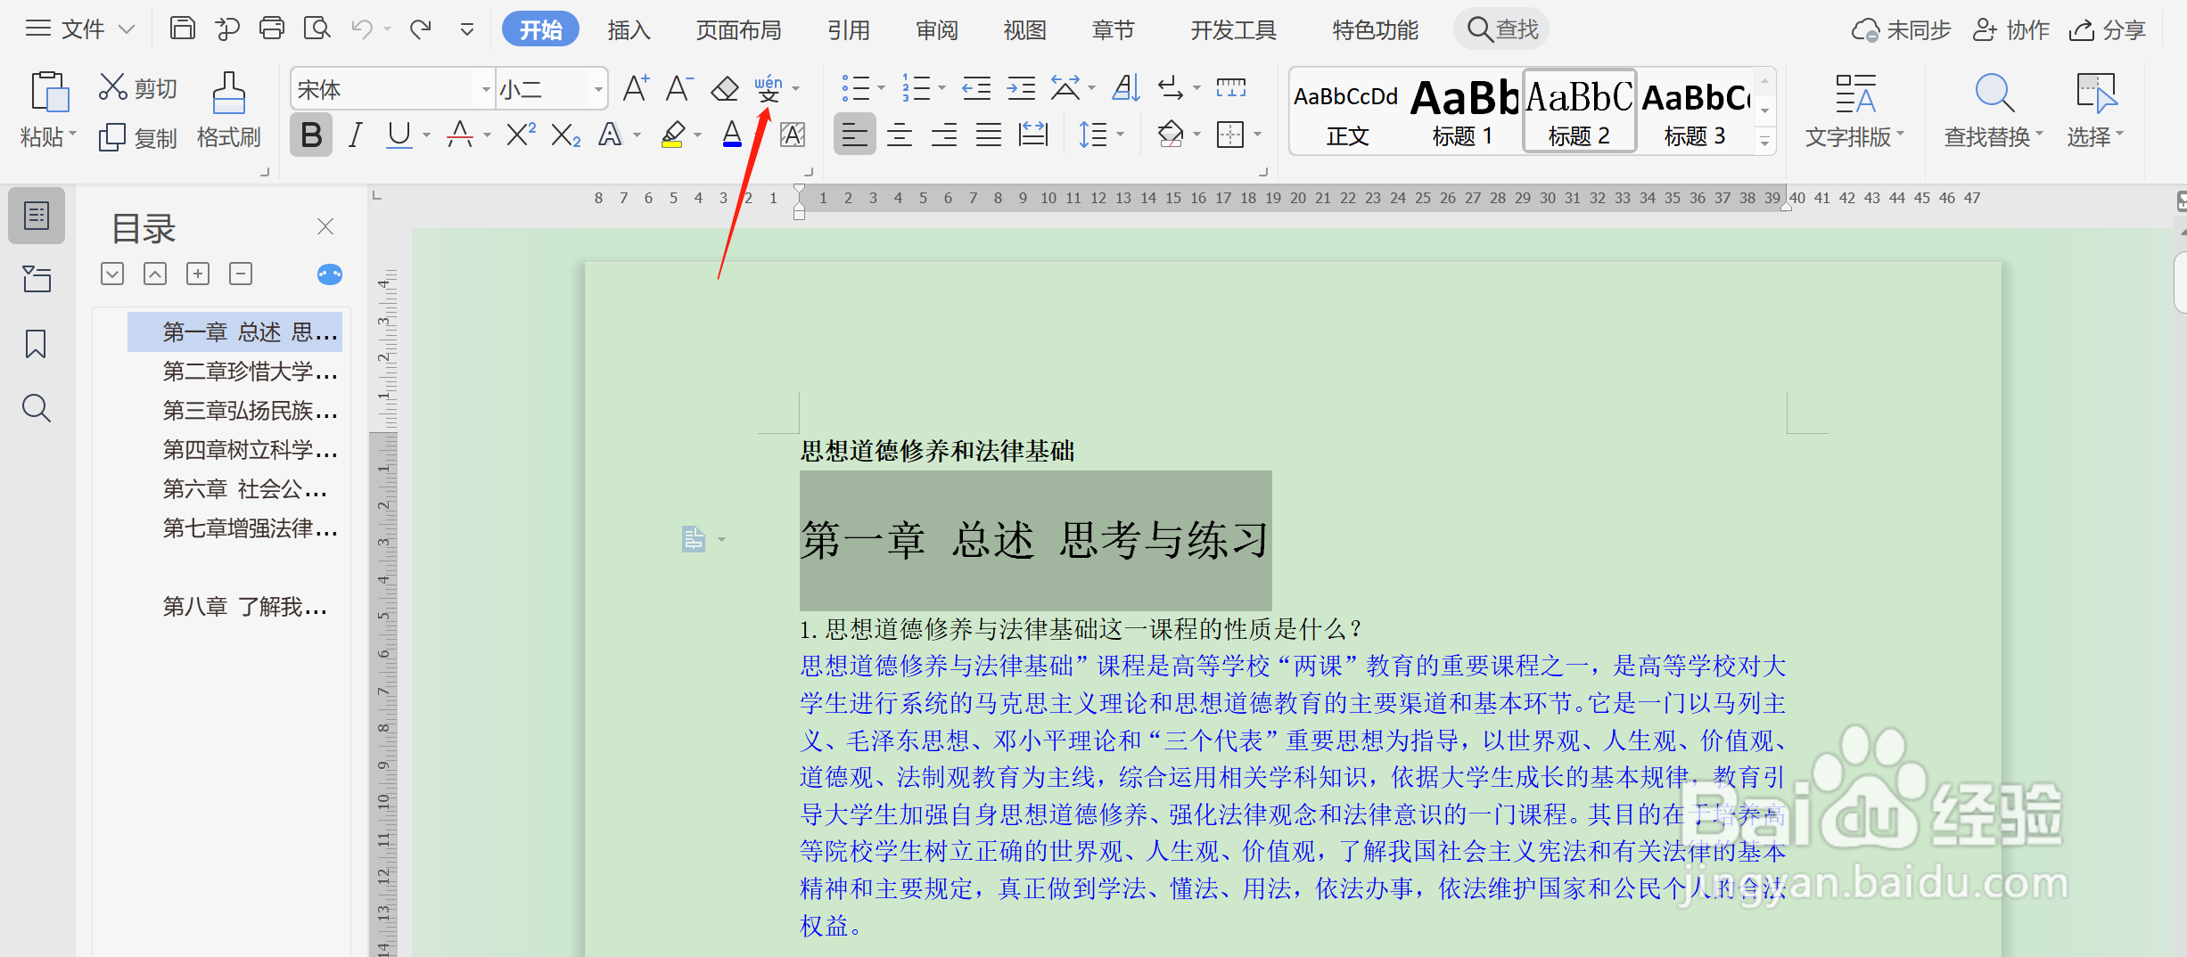Click the Redo arrow icon

tap(420, 29)
